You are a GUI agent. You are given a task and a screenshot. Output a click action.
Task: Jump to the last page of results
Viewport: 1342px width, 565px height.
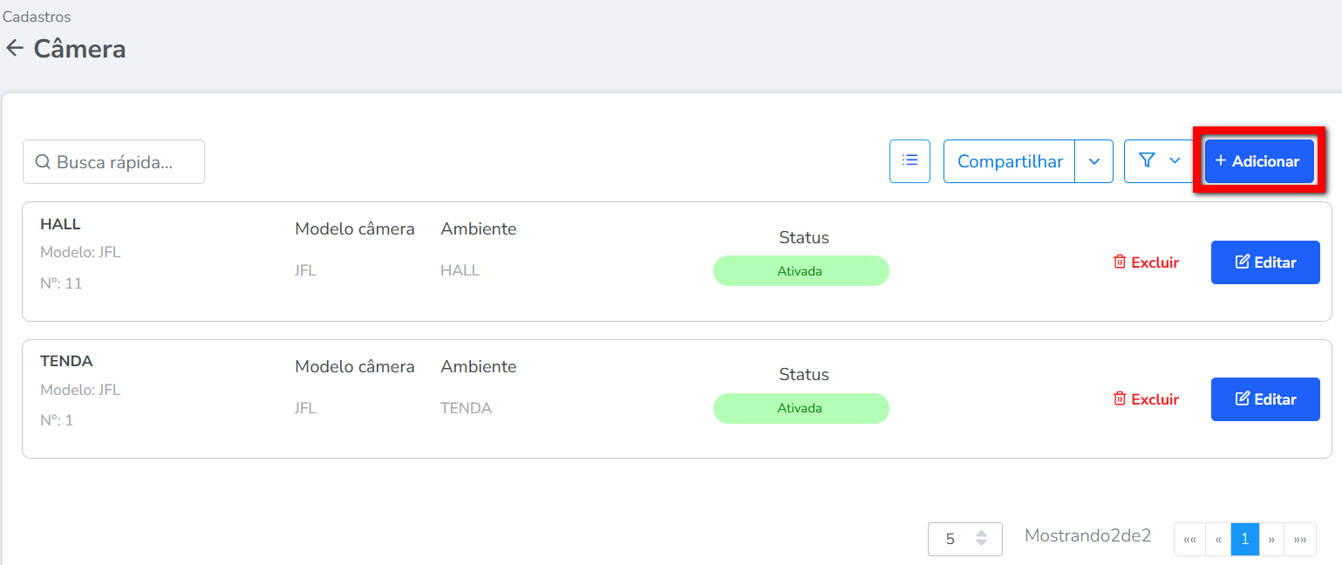(1300, 540)
